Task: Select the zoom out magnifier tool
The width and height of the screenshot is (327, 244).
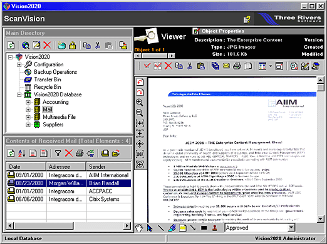Action: (140, 113)
